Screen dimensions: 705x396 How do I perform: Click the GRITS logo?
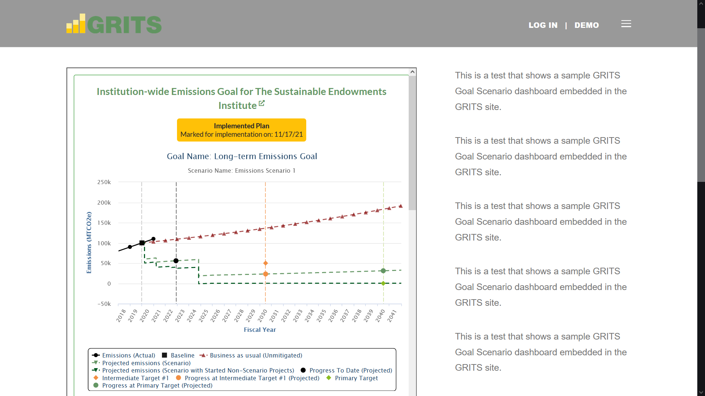(114, 24)
